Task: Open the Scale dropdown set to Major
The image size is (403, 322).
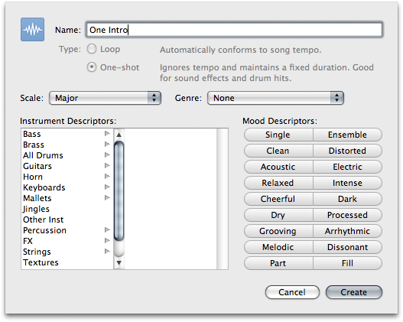Action: click(105, 98)
